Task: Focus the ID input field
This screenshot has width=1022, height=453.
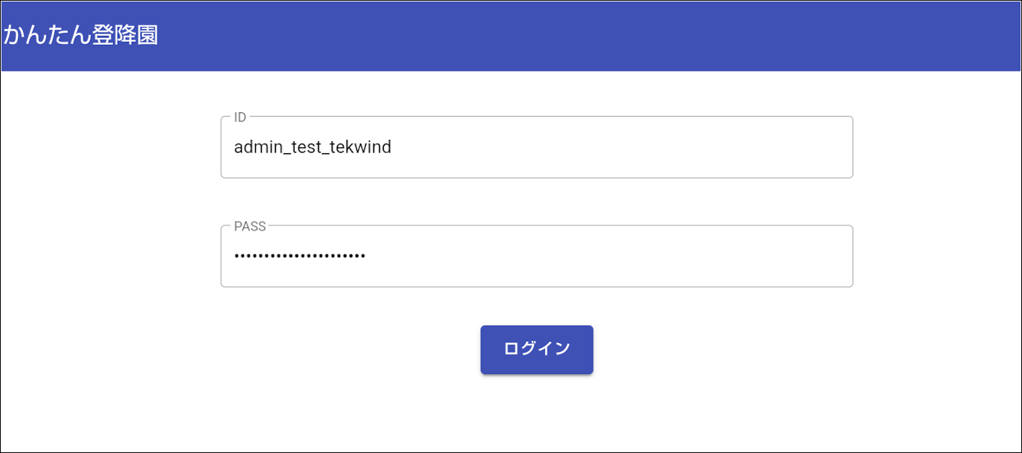Action: tap(536, 147)
